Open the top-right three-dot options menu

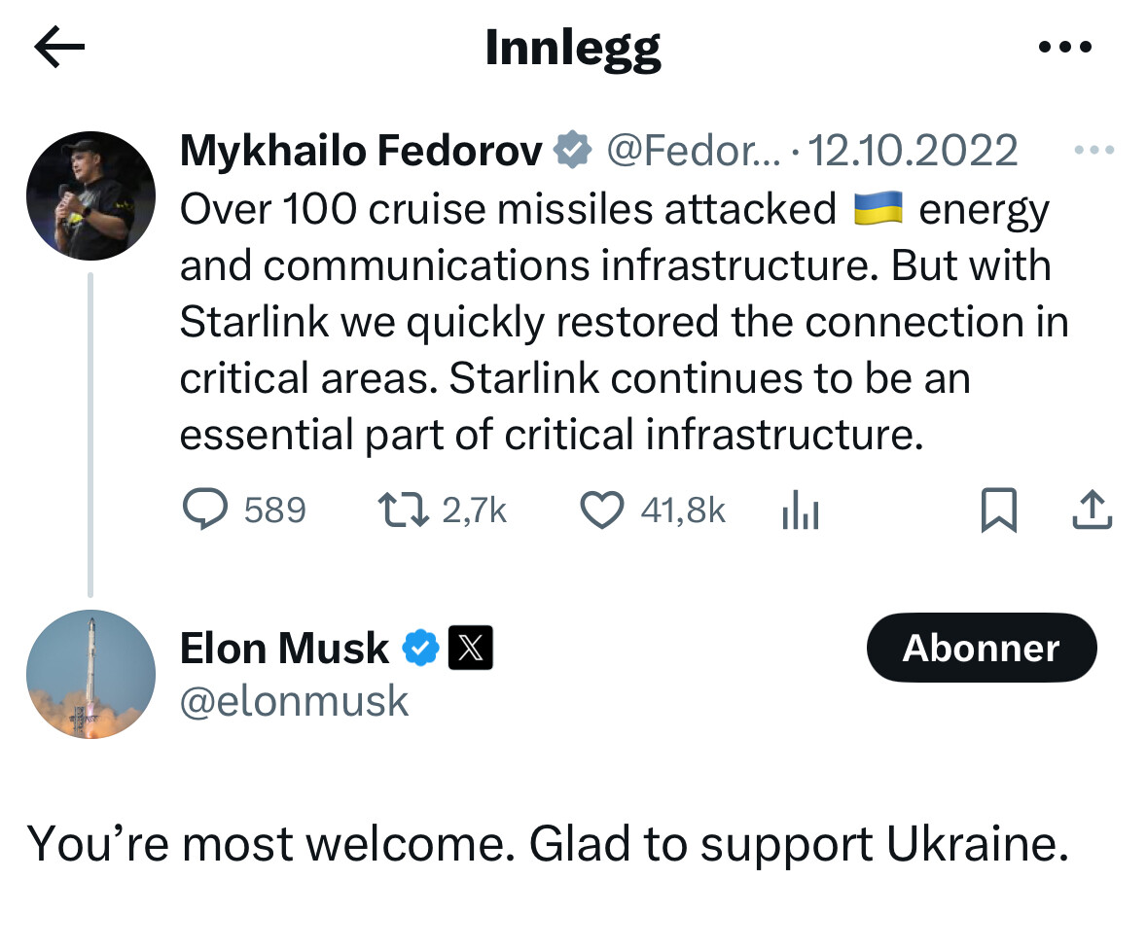(1065, 47)
